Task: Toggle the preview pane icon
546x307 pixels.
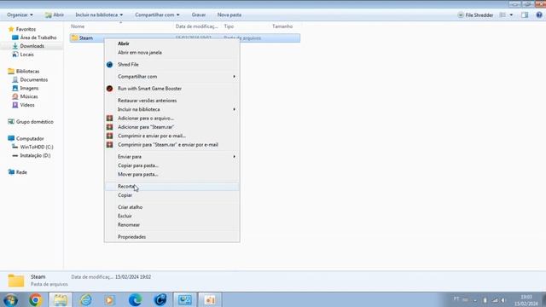Action: pyautogui.click(x=525, y=15)
